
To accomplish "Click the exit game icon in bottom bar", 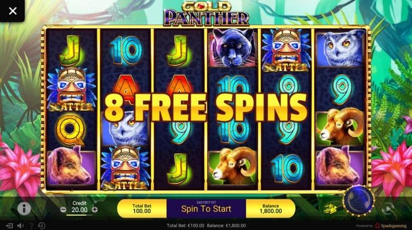I will [x=9, y=225].
